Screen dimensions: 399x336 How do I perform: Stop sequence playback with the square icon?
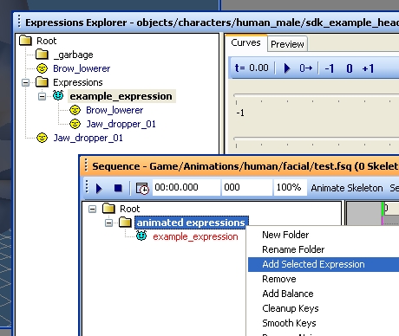118,188
